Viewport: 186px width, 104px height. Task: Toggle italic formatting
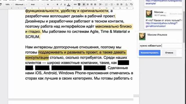point(61,5)
